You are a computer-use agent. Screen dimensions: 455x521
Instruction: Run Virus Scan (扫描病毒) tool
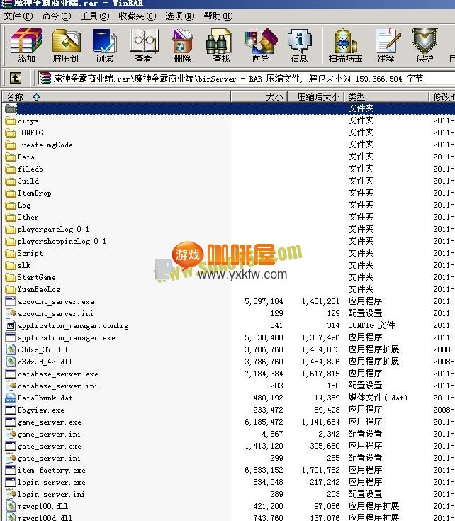point(345,45)
